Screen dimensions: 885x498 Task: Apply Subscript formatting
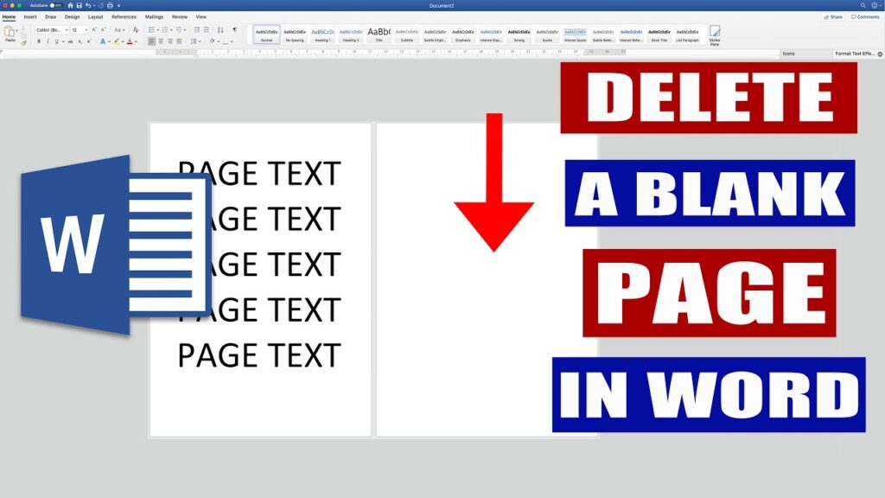pyautogui.click(x=80, y=41)
